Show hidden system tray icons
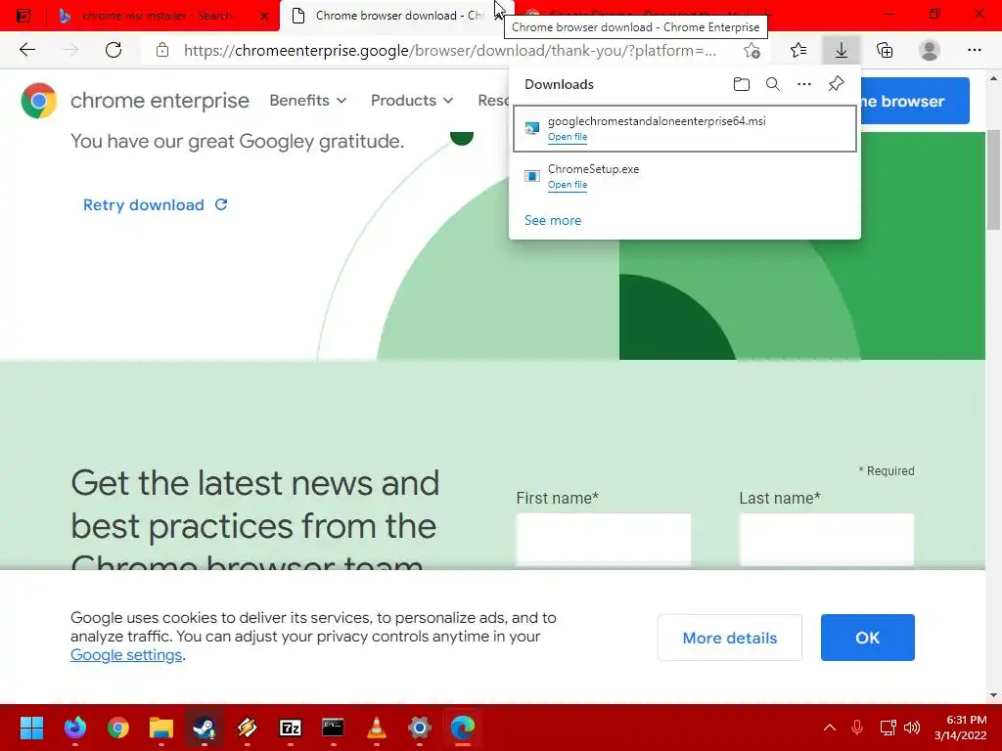1002x751 pixels. click(830, 728)
